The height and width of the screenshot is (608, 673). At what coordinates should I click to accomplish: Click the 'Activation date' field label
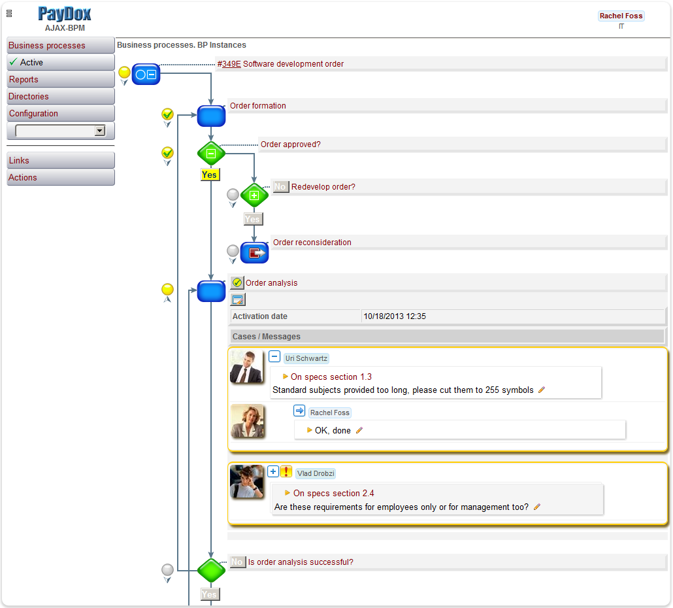pos(259,316)
